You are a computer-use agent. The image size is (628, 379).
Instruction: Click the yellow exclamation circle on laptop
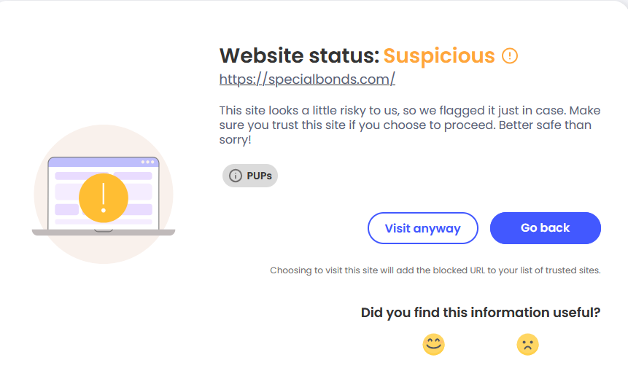point(104,197)
